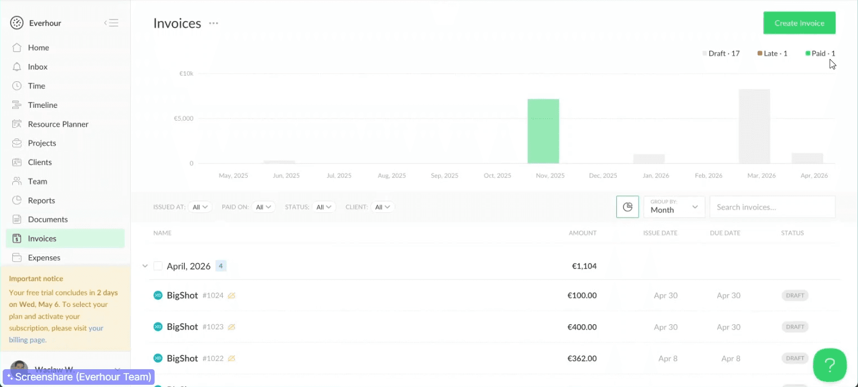The image size is (858, 387).
Task: Click the €1,104 April total
Action: pyautogui.click(x=584, y=266)
